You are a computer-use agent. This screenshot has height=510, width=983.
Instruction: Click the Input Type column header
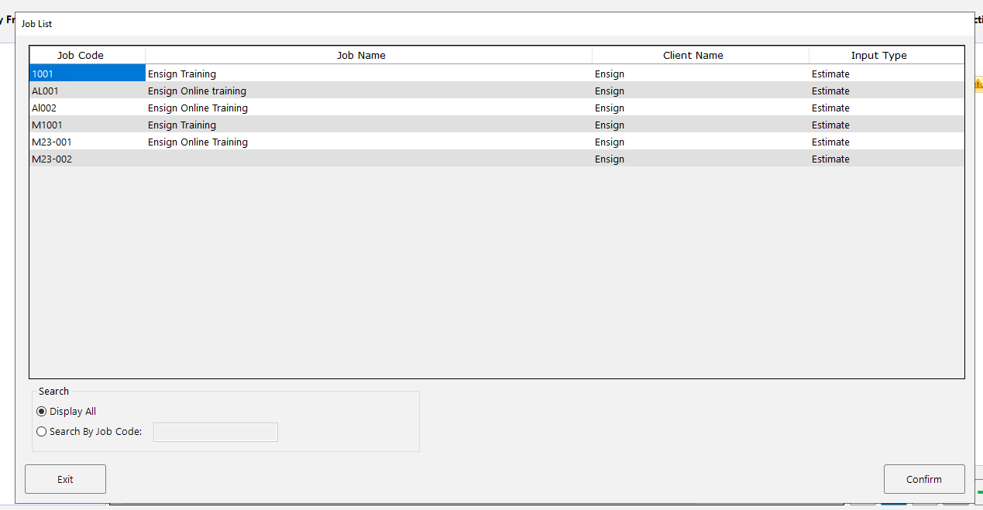[x=878, y=55]
